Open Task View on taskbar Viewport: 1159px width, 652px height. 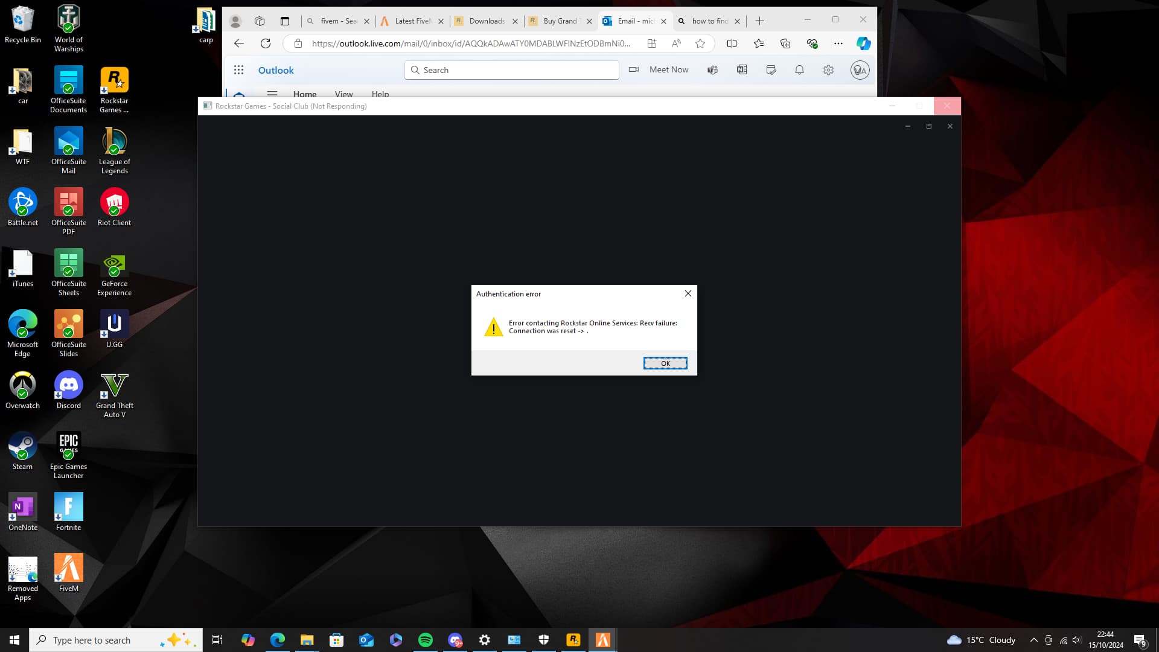pos(217,640)
